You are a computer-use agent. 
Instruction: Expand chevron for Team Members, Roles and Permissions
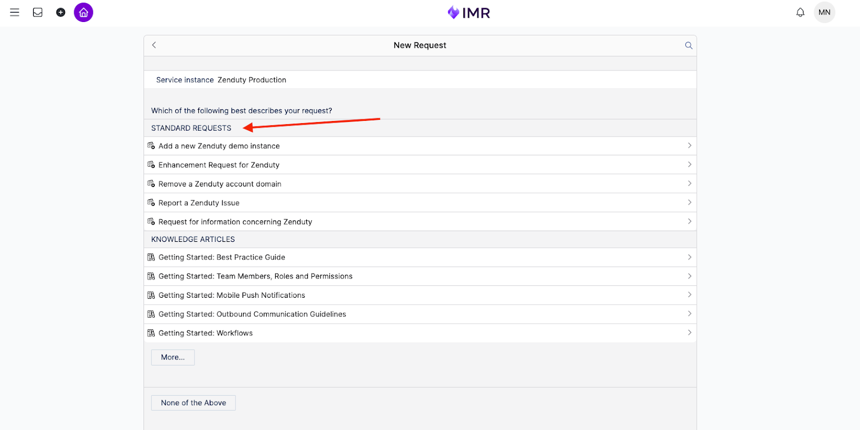(690, 276)
